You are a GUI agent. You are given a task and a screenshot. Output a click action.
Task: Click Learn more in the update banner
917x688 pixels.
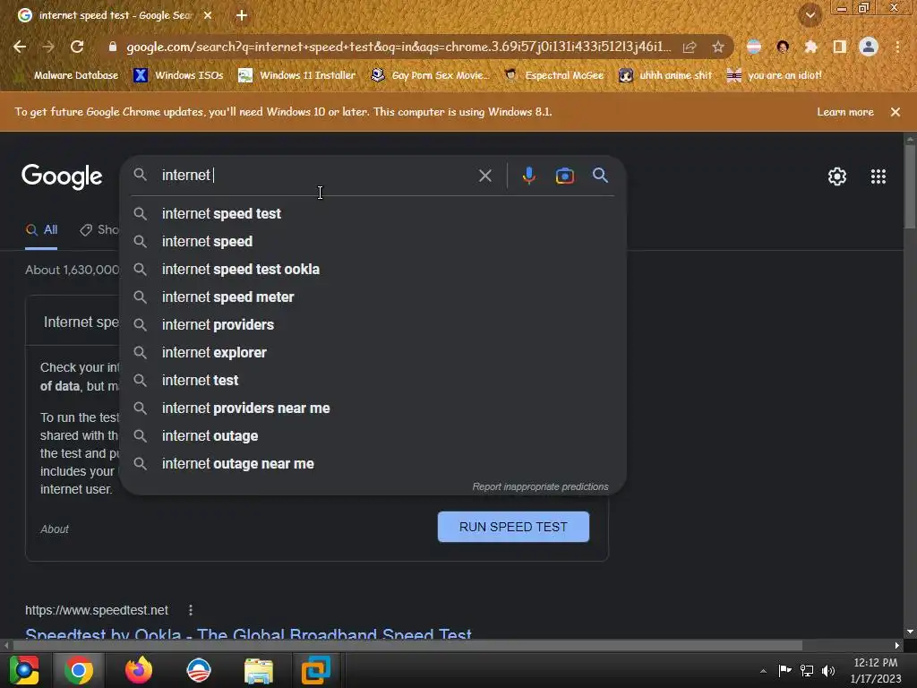(x=845, y=112)
